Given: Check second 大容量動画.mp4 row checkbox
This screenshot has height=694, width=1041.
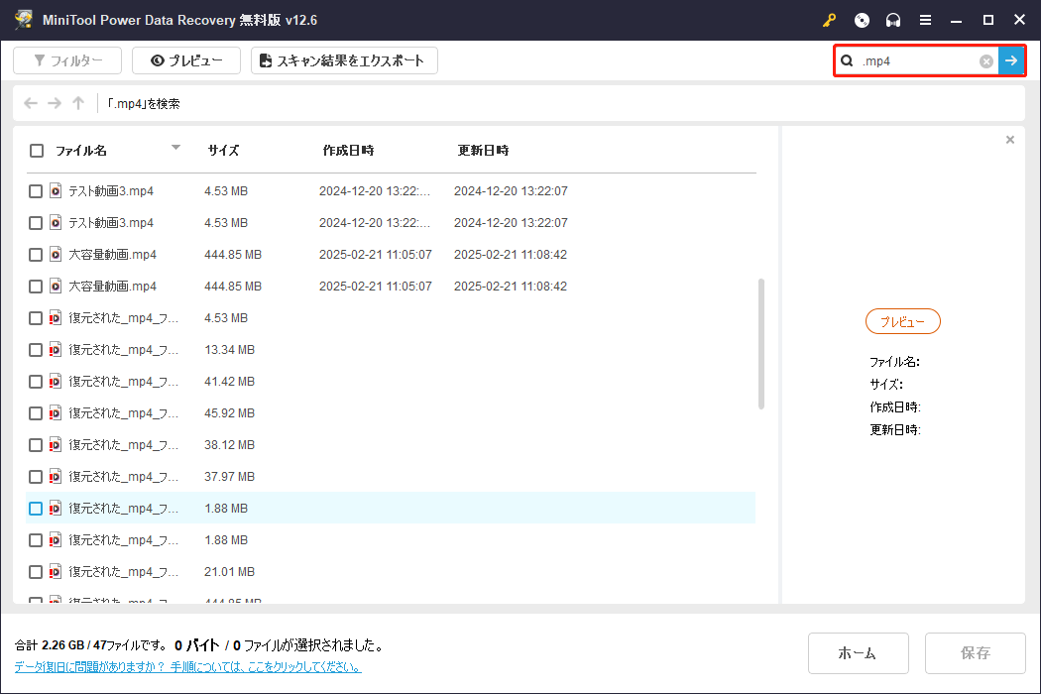Looking at the screenshot, I should coord(36,287).
